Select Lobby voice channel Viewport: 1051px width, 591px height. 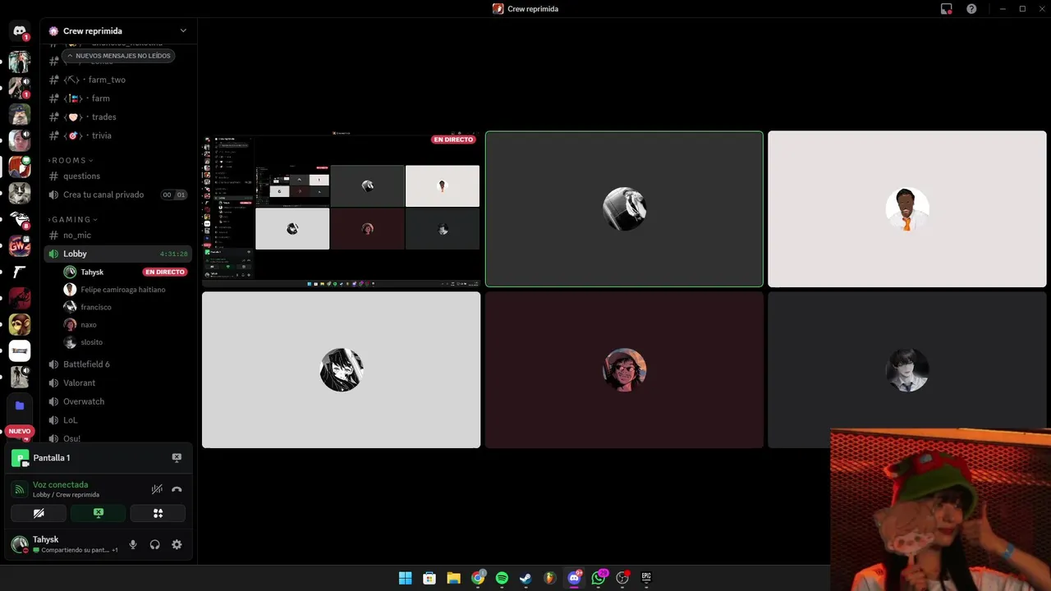[x=118, y=254]
